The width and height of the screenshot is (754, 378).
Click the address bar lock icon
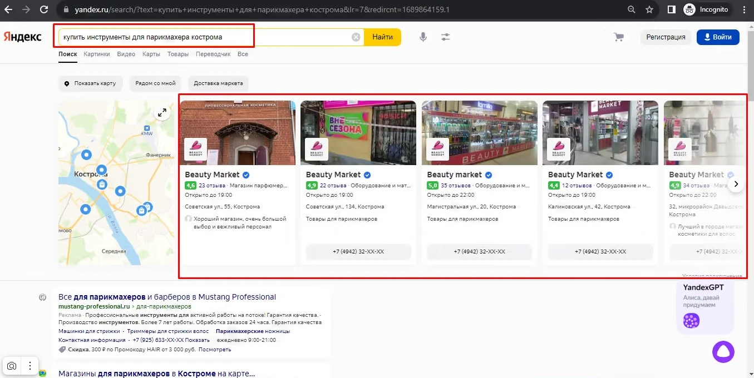click(x=66, y=10)
